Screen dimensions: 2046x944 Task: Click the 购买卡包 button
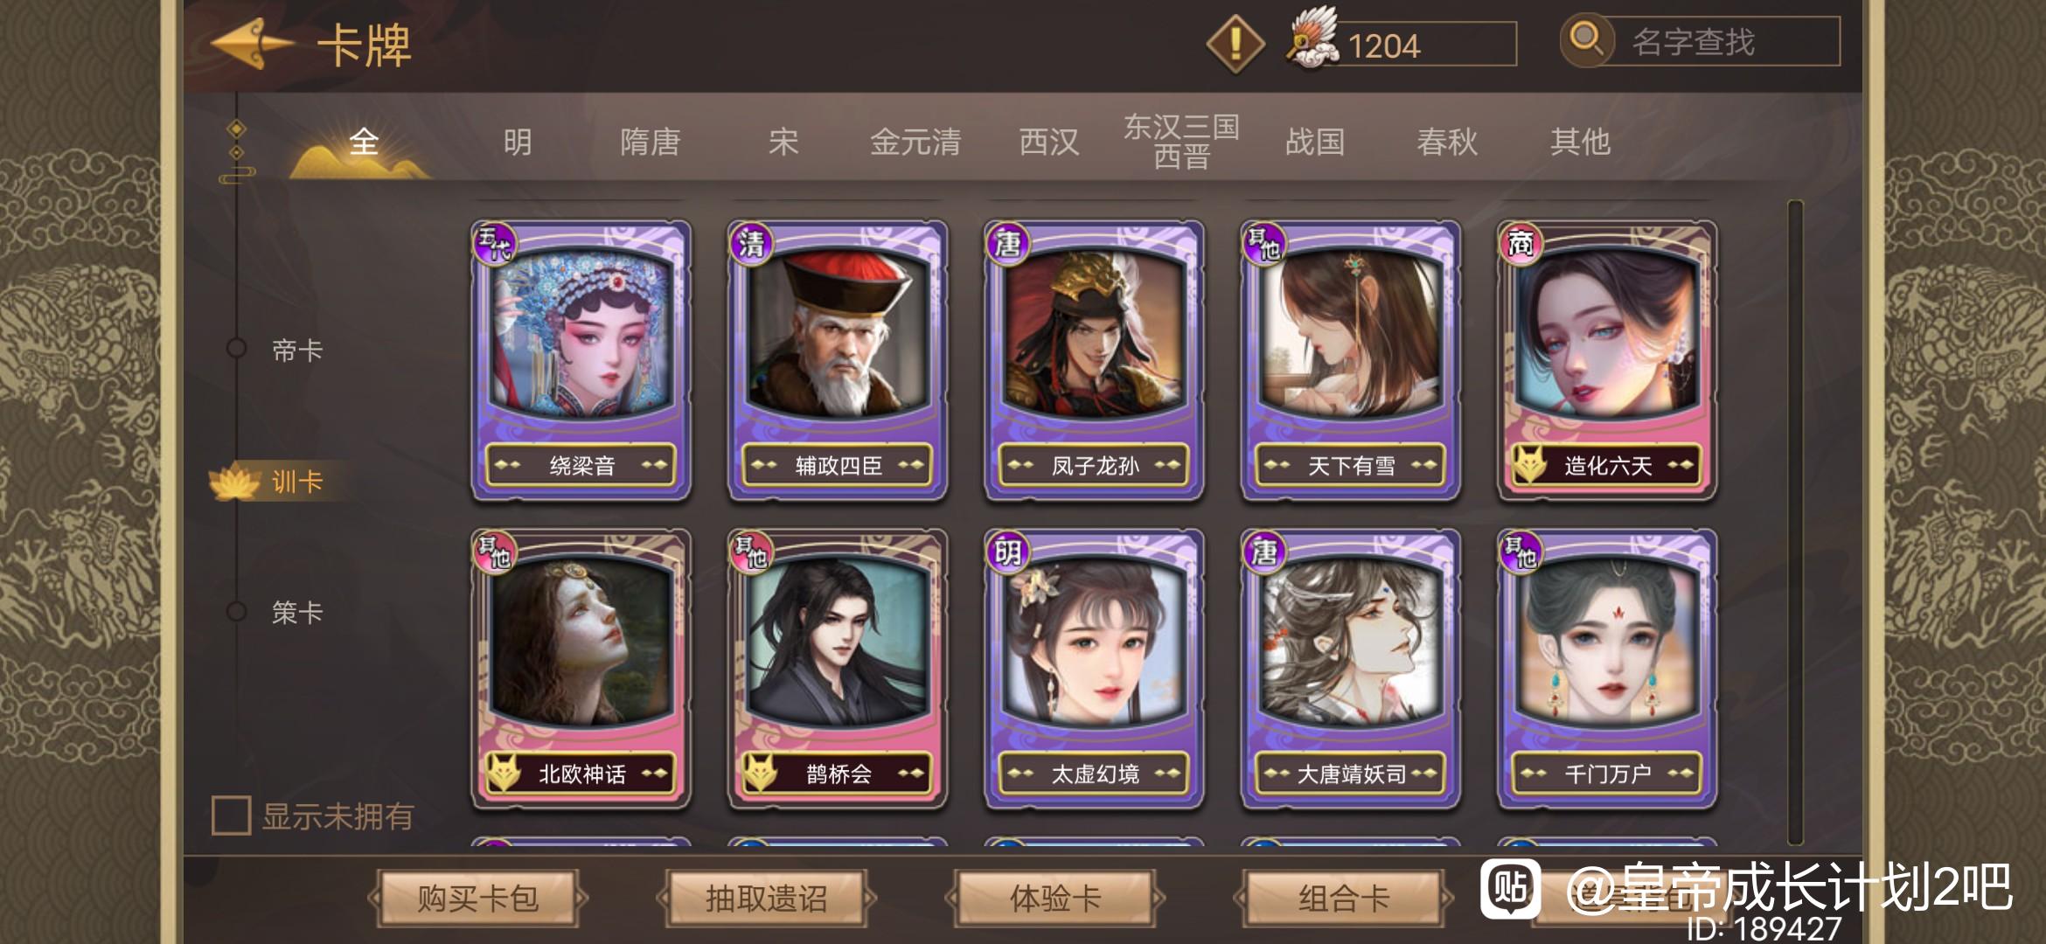click(x=477, y=898)
